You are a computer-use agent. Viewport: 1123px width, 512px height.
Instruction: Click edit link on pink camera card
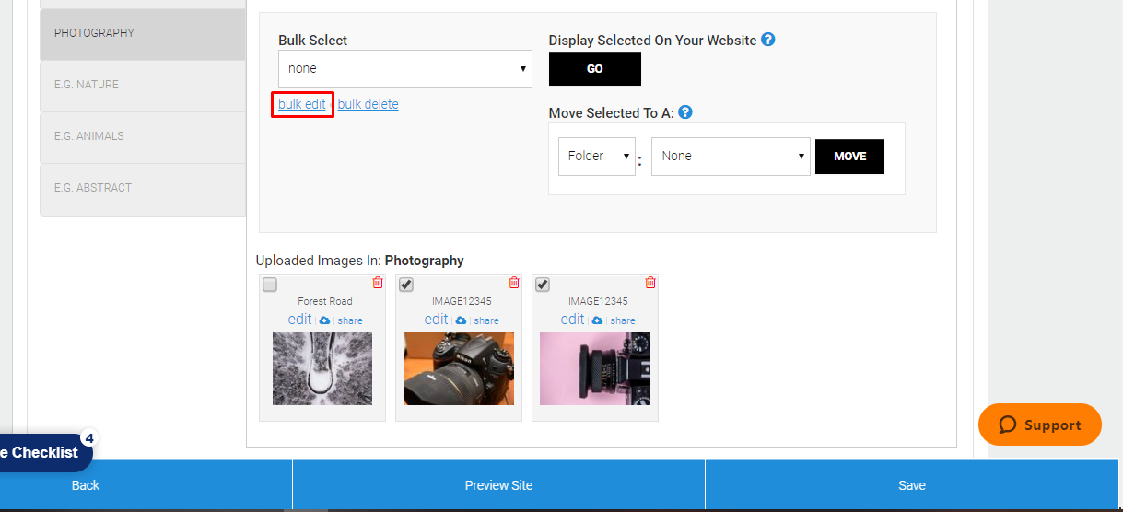pos(572,320)
